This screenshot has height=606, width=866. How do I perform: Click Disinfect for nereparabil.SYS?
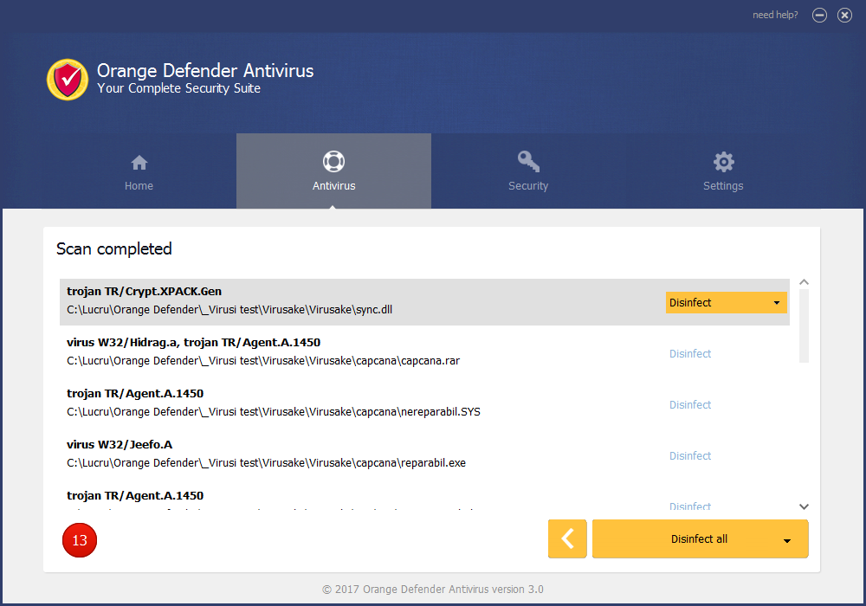tap(690, 405)
